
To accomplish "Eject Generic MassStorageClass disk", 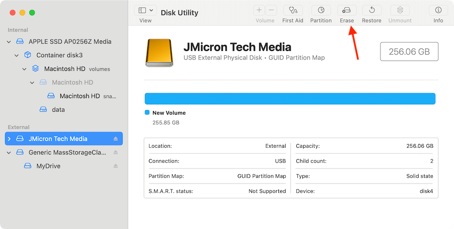I will 116,152.
